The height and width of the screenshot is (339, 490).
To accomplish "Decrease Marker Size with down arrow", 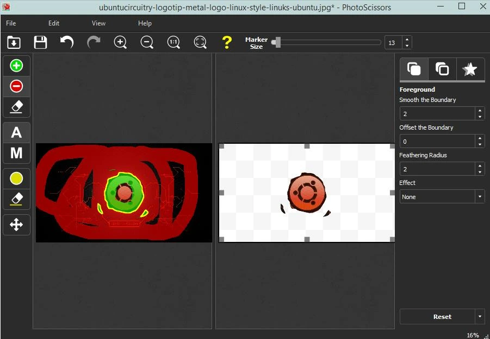I will [407, 46].
